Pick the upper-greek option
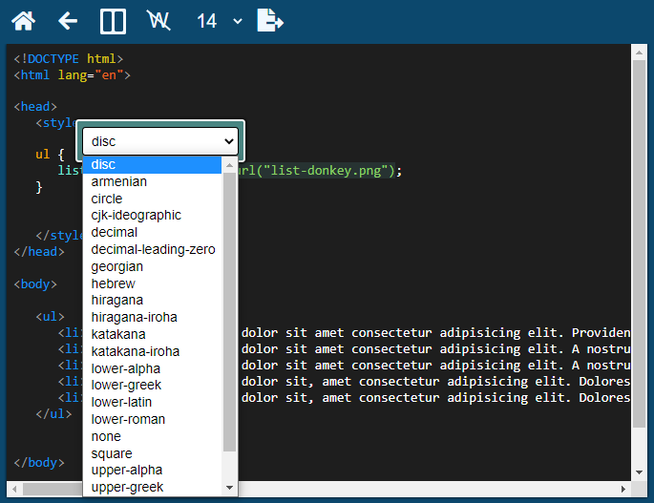Image resolution: width=654 pixels, height=503 pixels. 152,487
